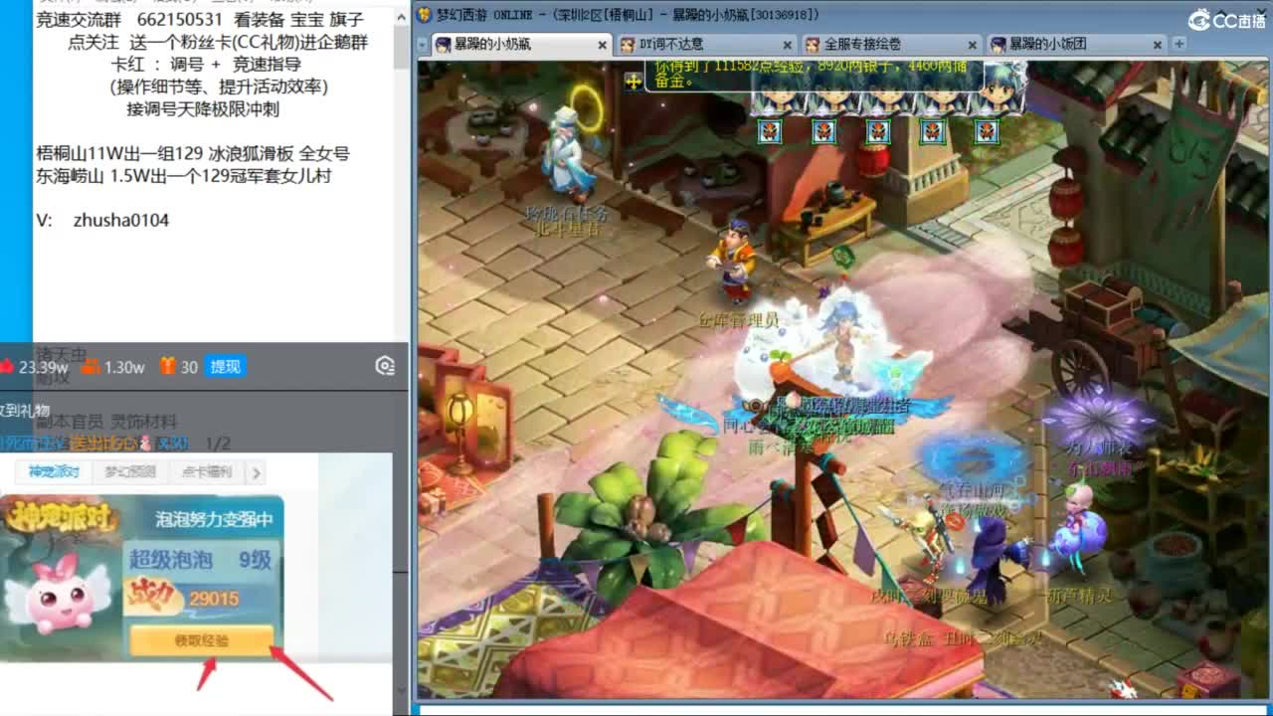
Task: Click the leftmost red mask buff icon
Action: click(769, 131)
